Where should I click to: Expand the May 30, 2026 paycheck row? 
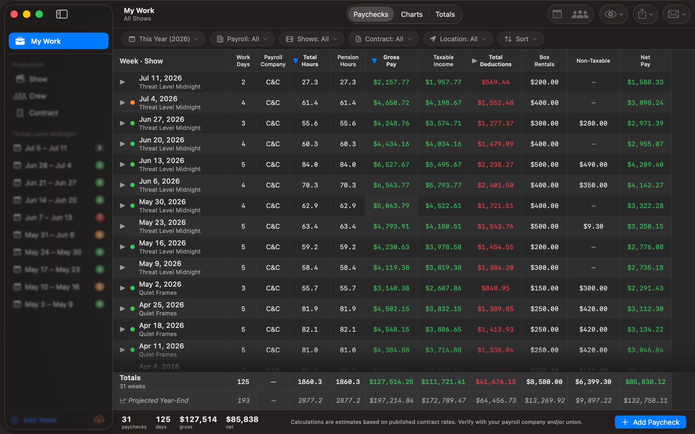coord(122,206)
